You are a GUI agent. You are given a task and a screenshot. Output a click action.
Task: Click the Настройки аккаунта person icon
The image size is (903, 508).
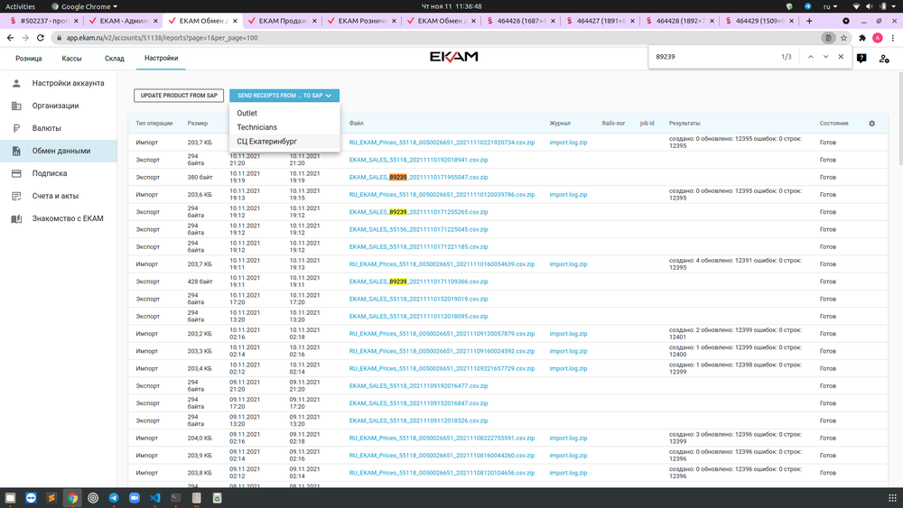(x=16, y=83)
